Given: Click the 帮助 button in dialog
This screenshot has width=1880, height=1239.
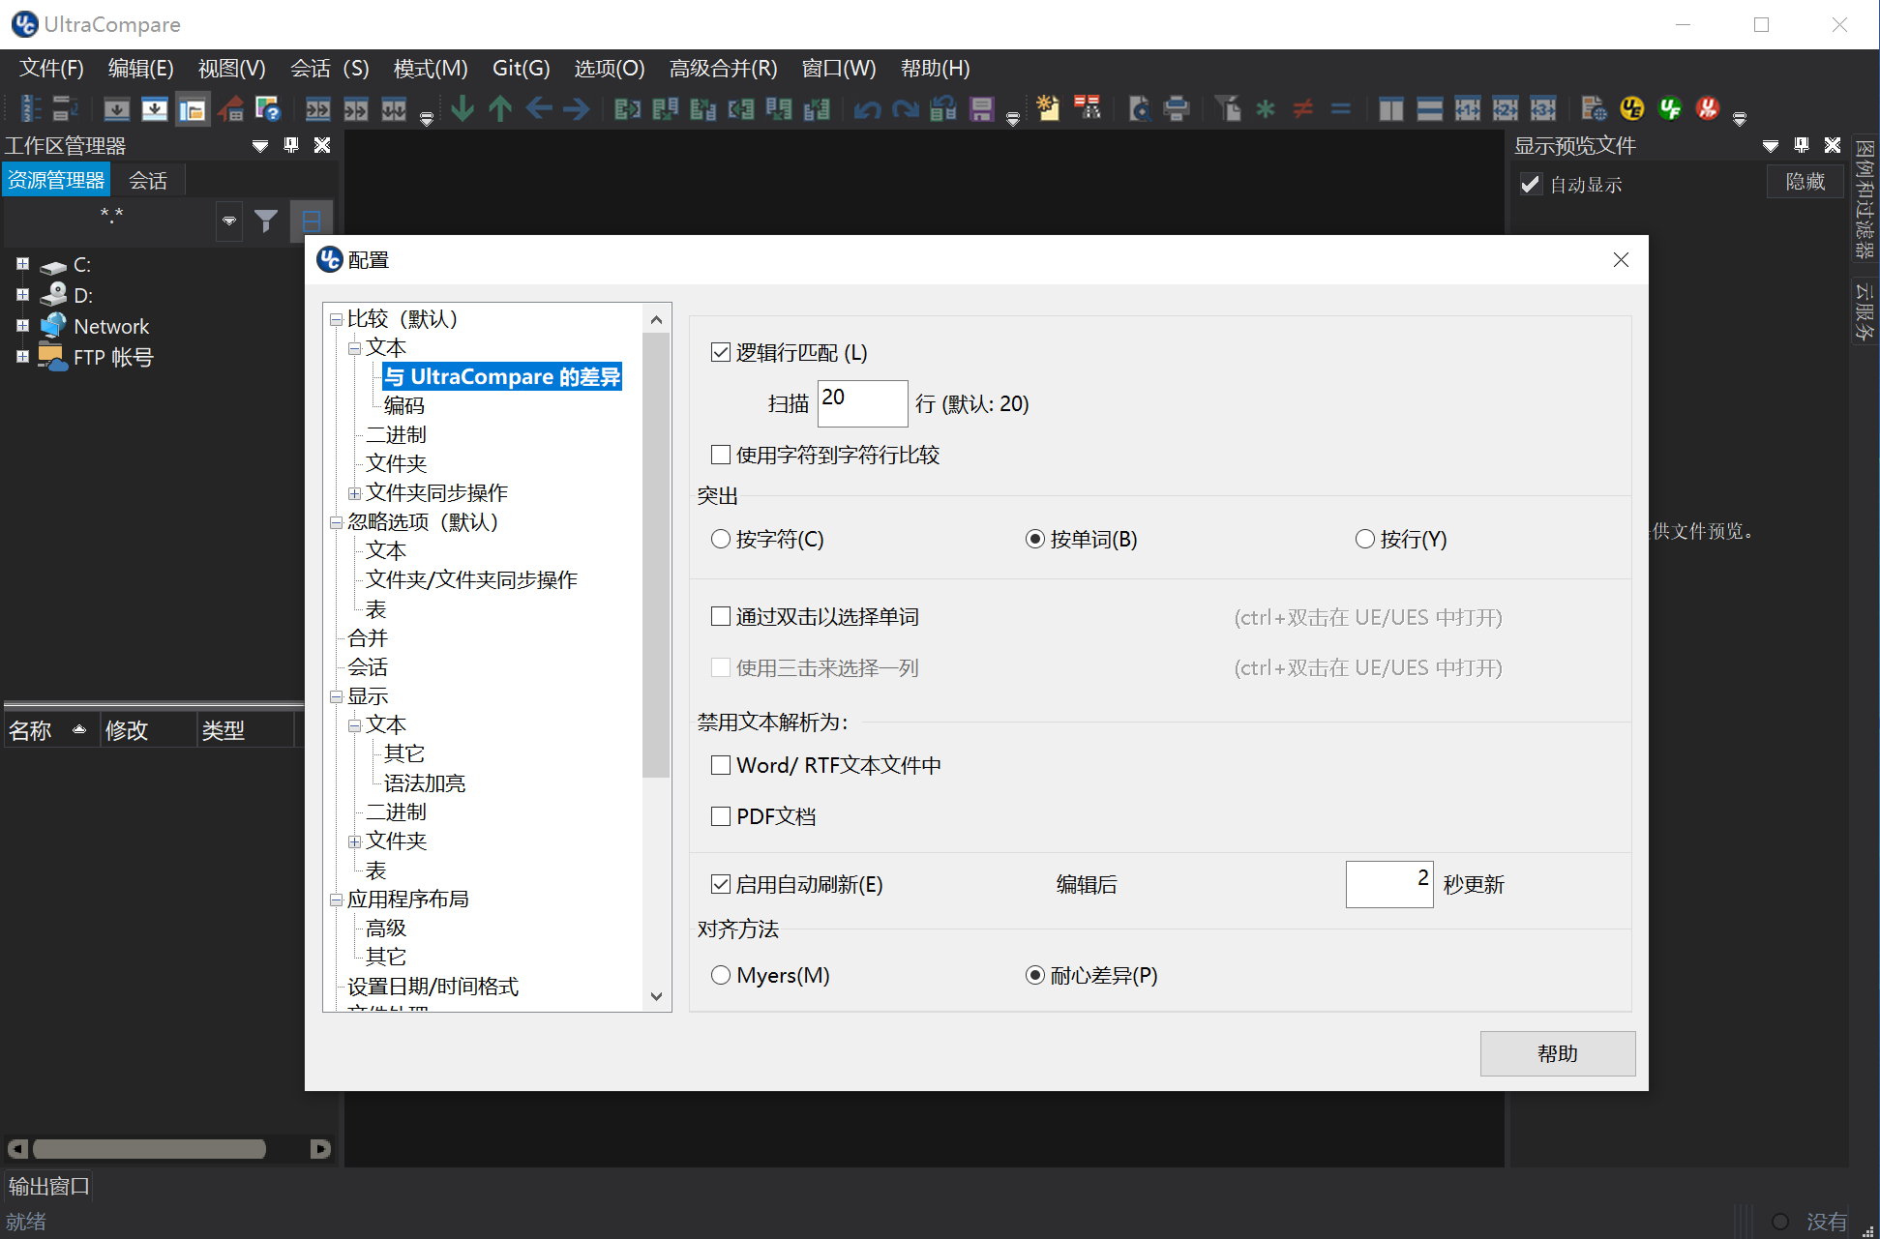Looking at the screenshot, I should tap(1557, 1053).
